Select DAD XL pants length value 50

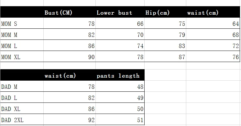point(120,108)
